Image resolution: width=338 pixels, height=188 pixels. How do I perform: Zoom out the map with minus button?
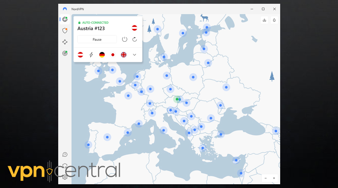click(x=266, y=178)
